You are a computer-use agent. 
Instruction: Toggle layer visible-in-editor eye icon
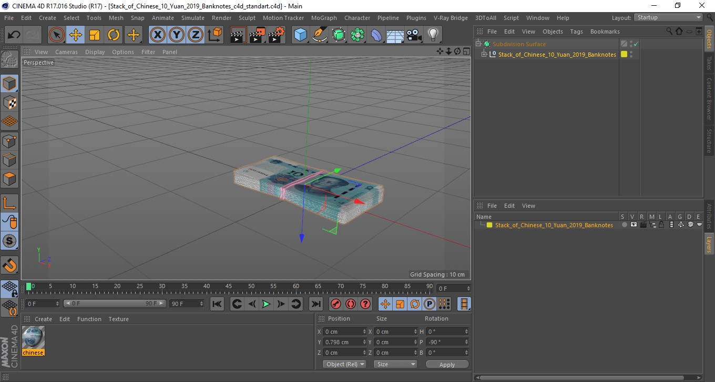634,225
